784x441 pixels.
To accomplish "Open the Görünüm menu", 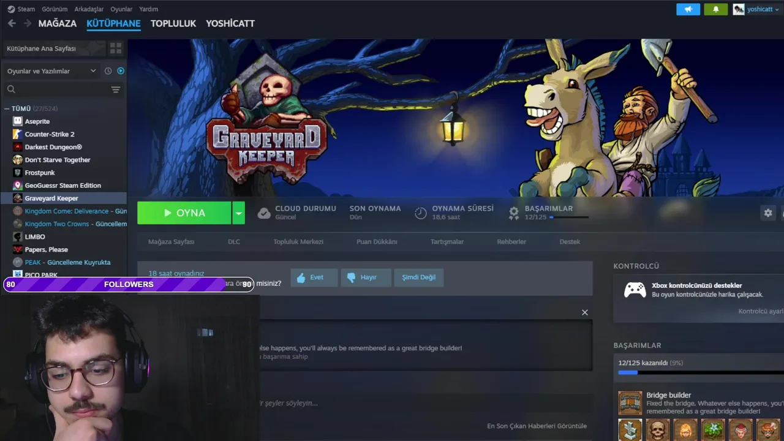I will coord(55,9).
